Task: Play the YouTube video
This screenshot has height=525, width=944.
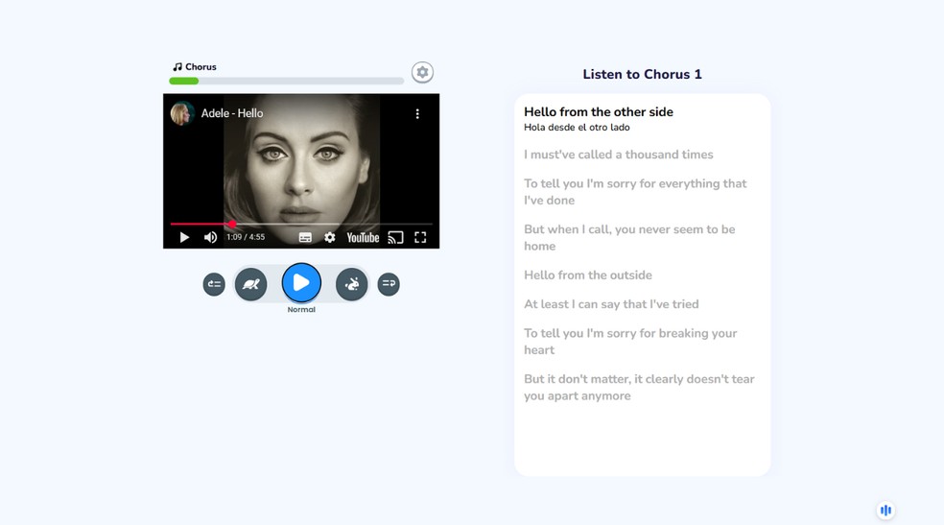Action: [x=184, y=237]
